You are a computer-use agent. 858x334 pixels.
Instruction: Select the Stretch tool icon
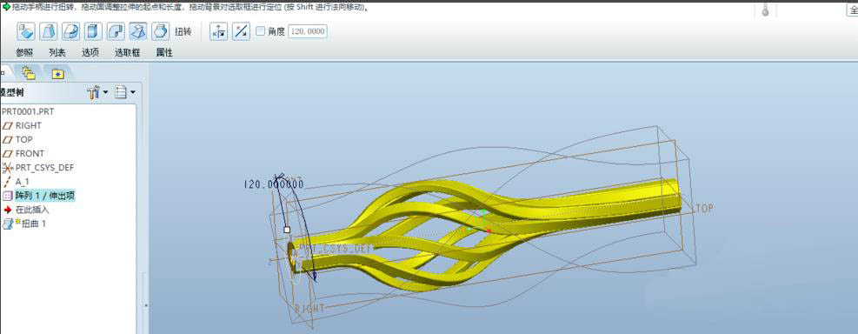[x=92, y=32]
